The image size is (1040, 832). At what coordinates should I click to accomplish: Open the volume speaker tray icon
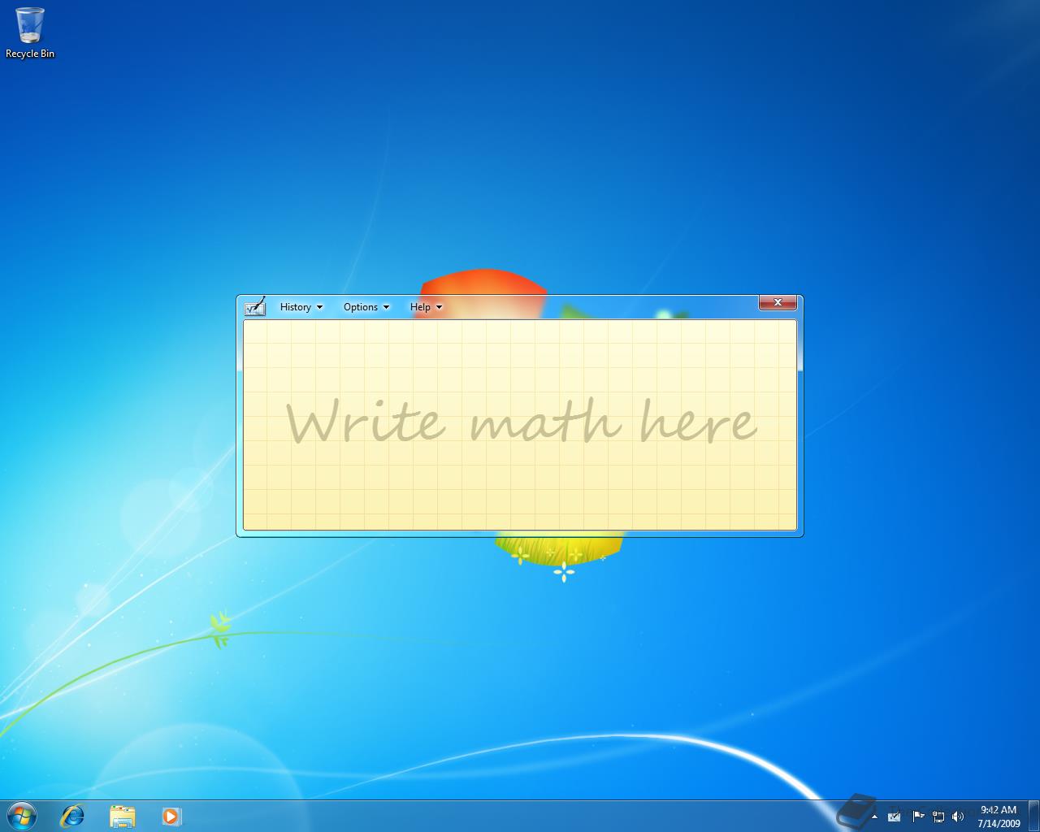pos(958,817)
